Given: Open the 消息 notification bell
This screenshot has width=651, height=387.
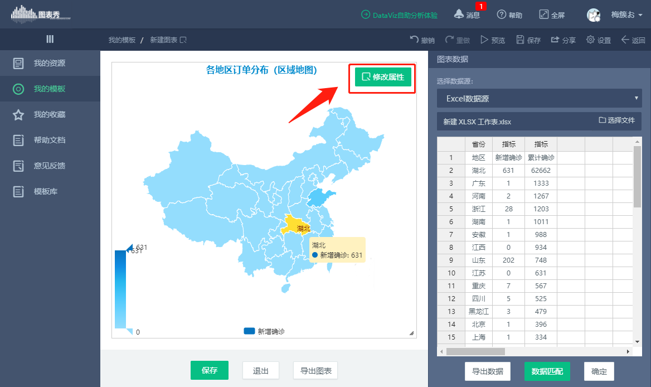Looking at the screenshot, I should [x=467, y=14].
